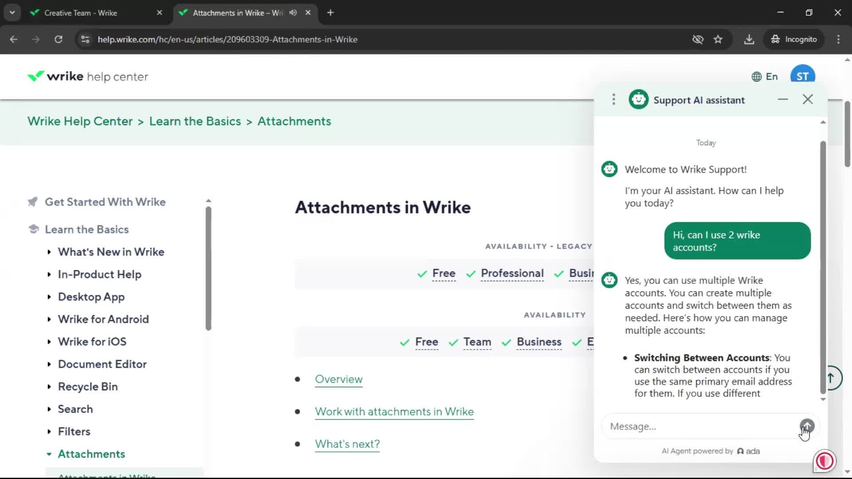The height and width of the screenshot is (479, 852).
Task: Click the browser forward arrow
Action: (x=36, y=39)
